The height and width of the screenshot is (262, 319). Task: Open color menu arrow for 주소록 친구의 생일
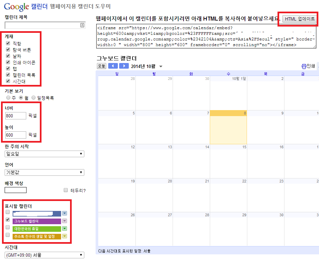(65, 236)
